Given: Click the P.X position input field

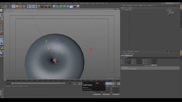Looking at the screenshot, I should click(128, 60).
